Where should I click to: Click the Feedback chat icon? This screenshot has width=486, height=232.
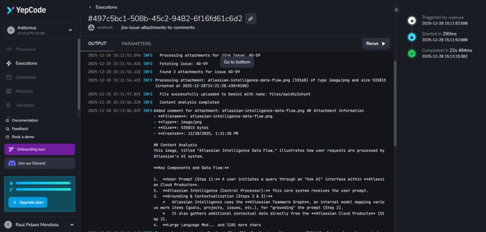(x=7, y=128)
